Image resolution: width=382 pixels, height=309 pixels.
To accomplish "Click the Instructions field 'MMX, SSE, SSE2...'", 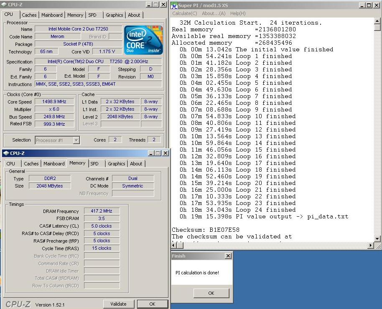I will click(x=98, y=84).
